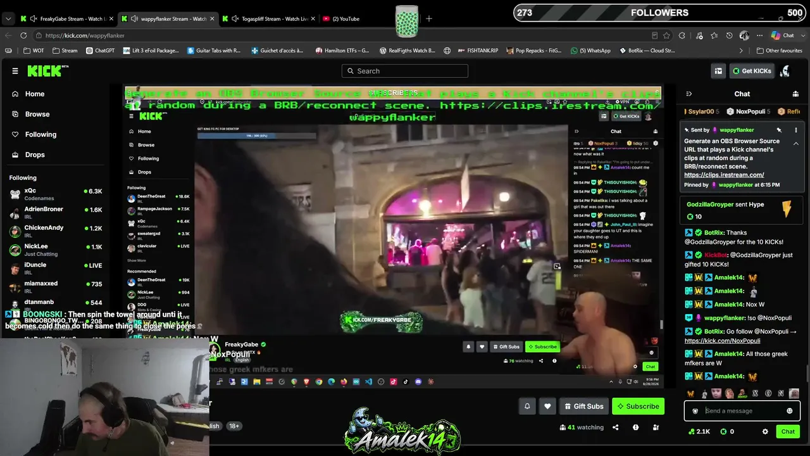Reload the current page
This screenshot has height=456, width=810.
point(23,35)
